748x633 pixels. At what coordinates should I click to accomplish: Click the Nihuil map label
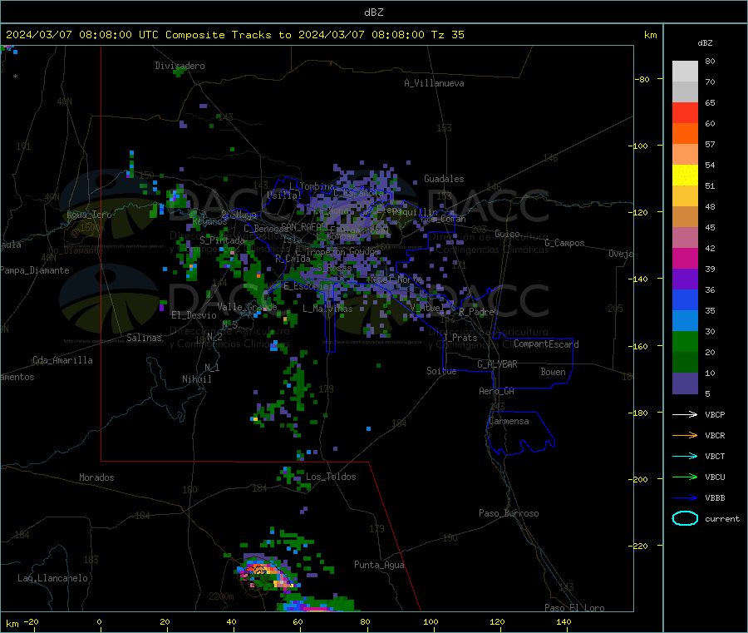(x=197, y=379)
